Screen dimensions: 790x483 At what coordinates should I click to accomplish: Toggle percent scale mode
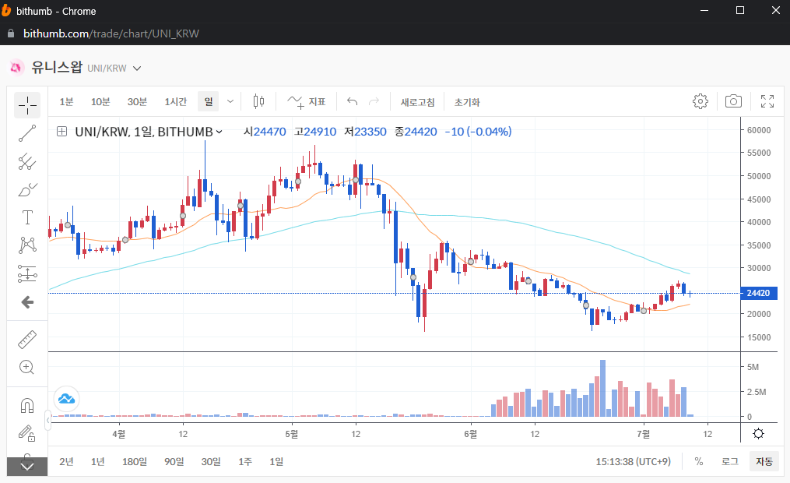coord(699,462)
